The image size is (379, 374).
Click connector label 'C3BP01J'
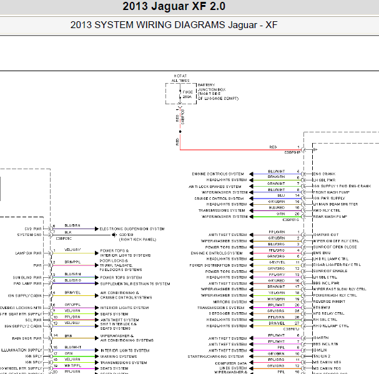(x=291, y=329)
